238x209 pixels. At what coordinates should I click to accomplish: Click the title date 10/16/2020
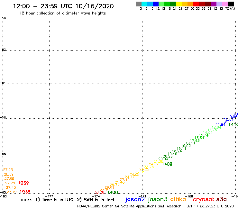[95, 6]
